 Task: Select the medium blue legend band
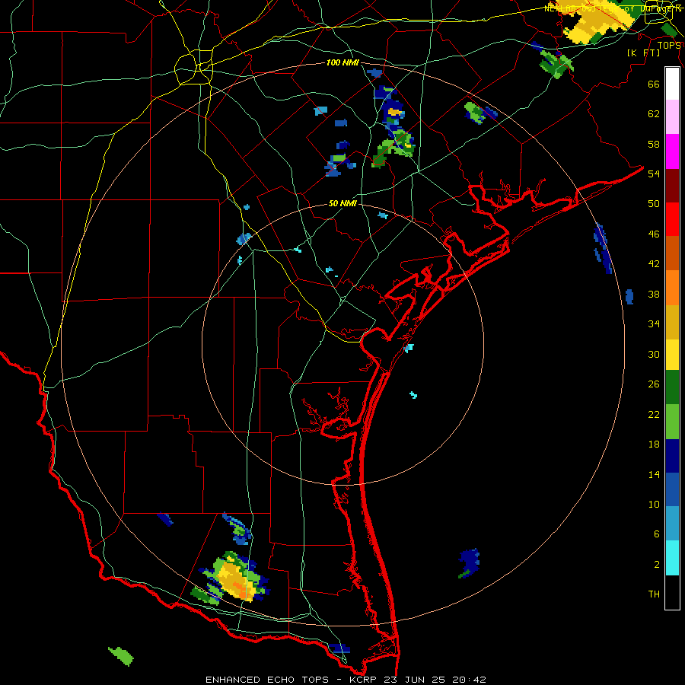tap(672, 489)
